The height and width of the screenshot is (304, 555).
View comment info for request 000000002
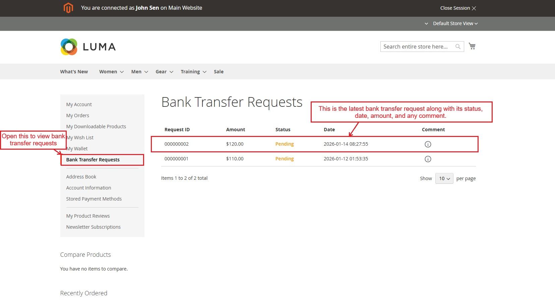[428, 144]
